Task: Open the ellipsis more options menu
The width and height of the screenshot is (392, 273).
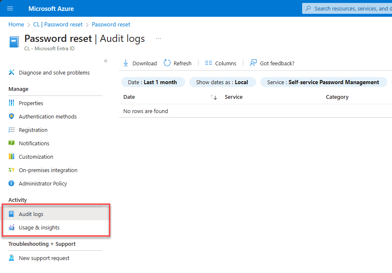Action: tap(158, 39)
